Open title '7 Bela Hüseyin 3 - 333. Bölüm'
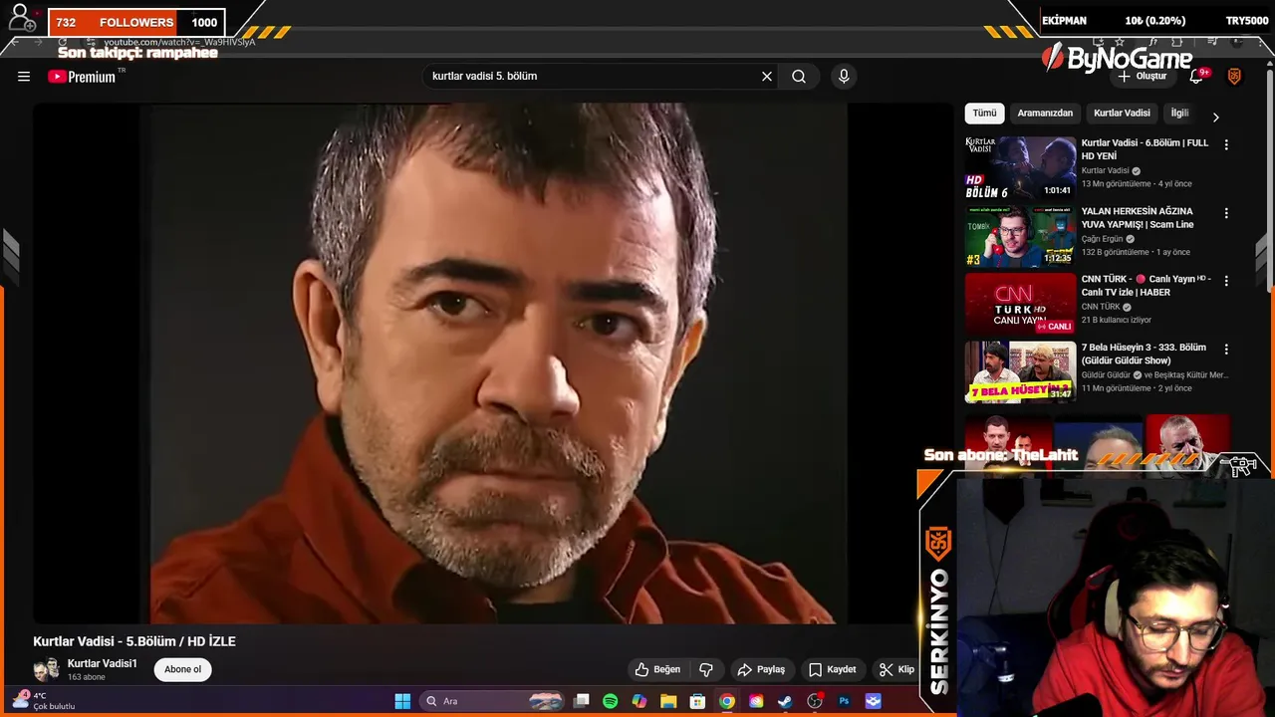This screenshot has width=1275, height=717. pyautogui.click(x=1144, y=354)
